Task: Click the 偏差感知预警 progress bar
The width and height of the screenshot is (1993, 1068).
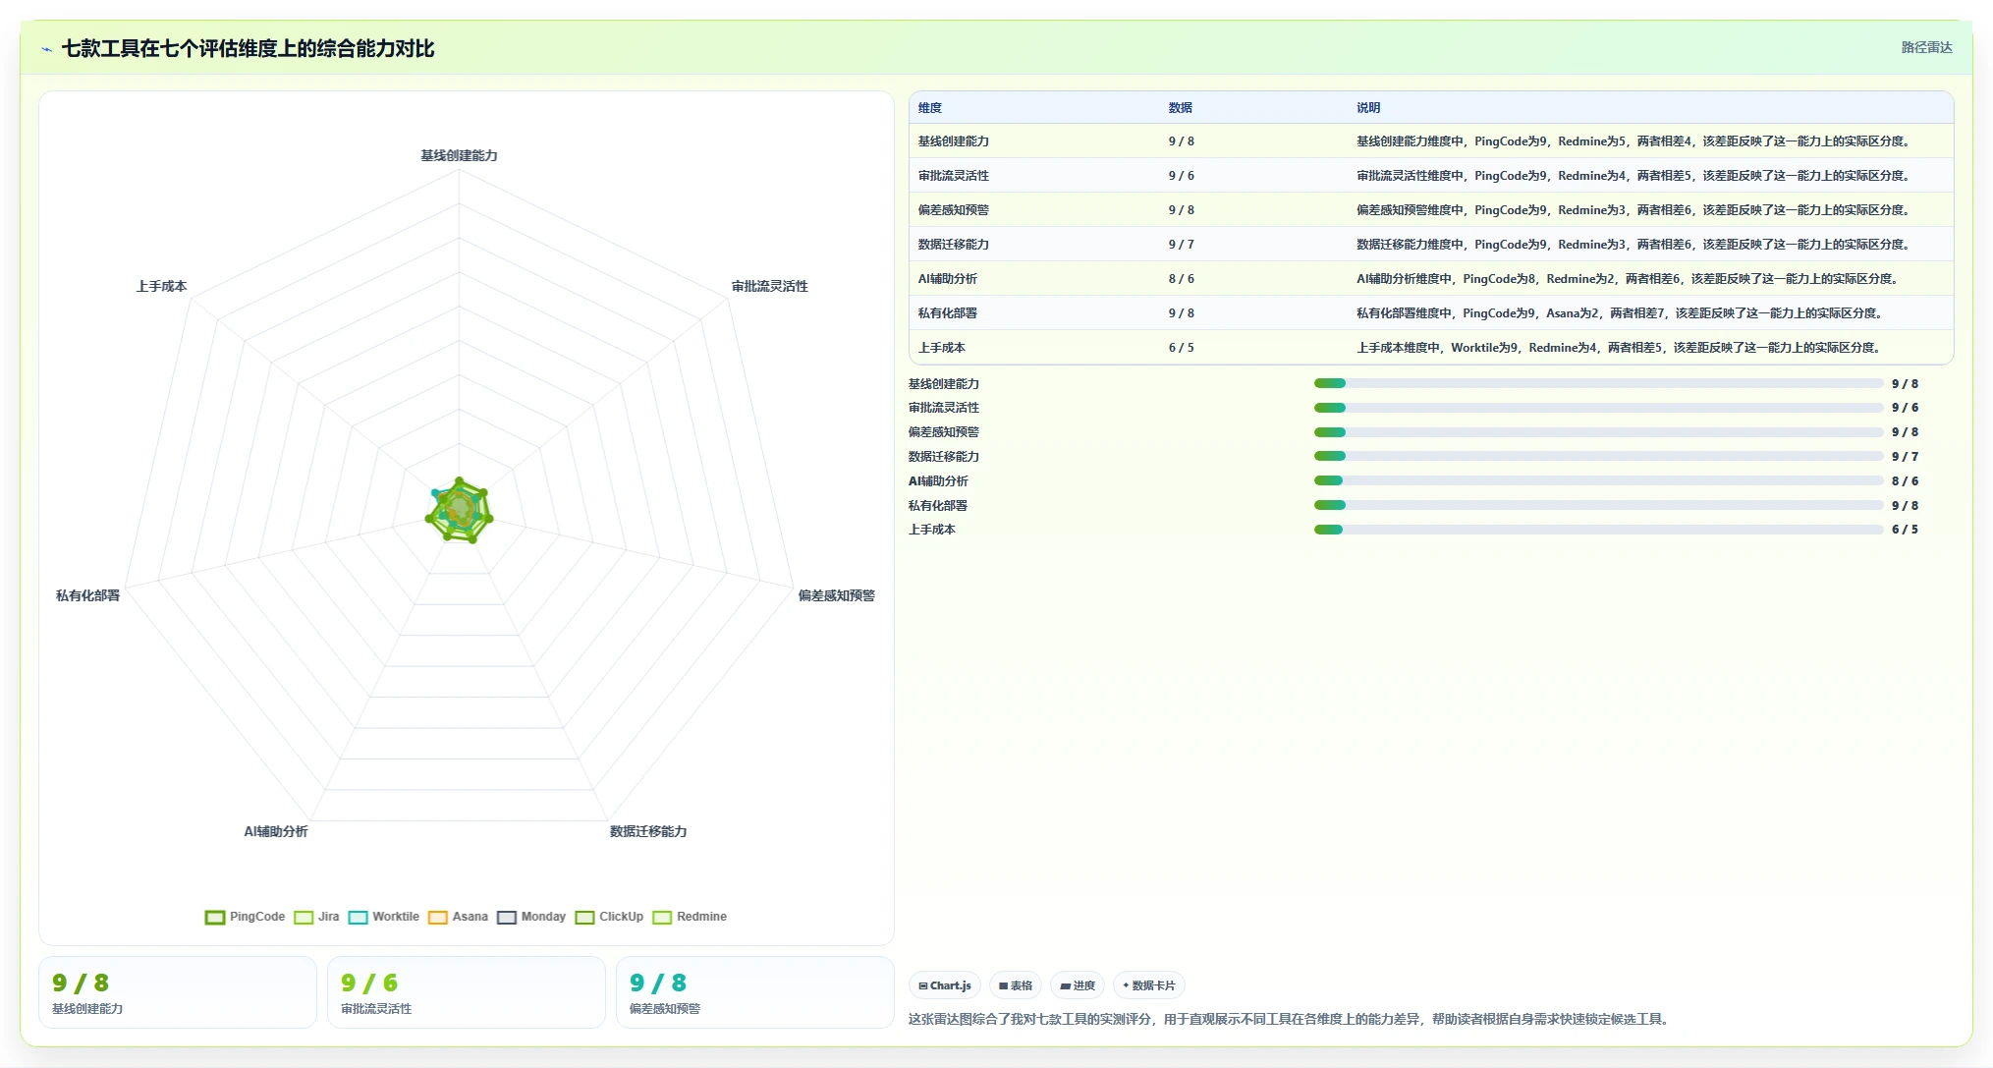Action: click(x=1598, y=432)
